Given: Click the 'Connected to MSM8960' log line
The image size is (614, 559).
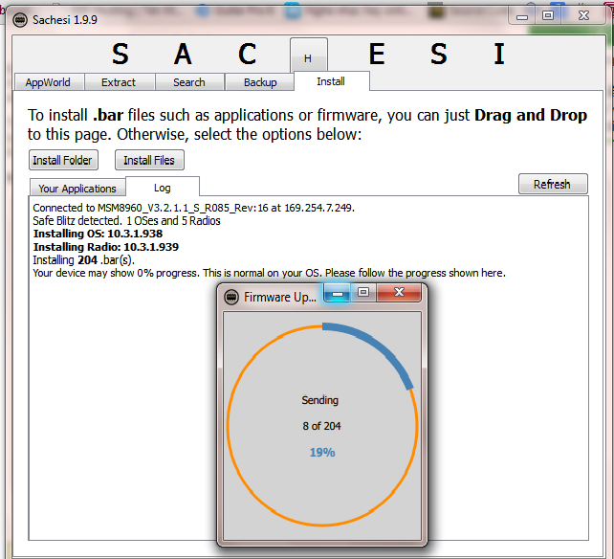Looking at the screenshot, I should (194, 208).
